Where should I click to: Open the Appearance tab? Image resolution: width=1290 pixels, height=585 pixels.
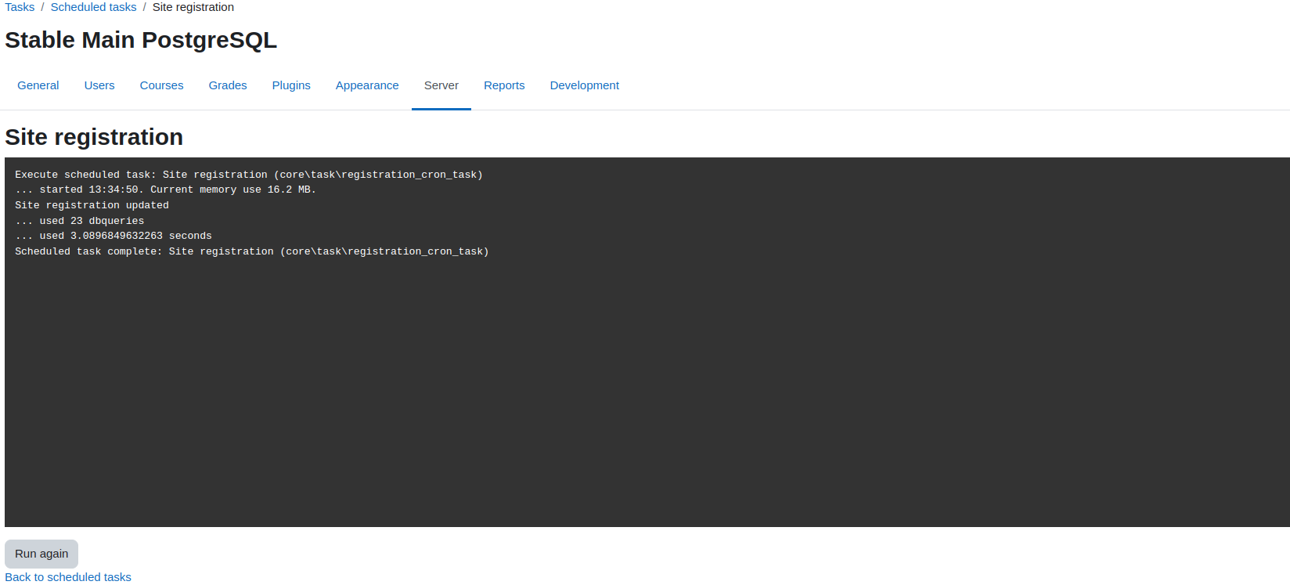click(x=367, y=85)
